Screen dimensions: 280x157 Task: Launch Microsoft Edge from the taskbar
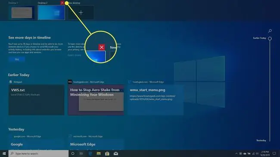click(x=90, y=154)
